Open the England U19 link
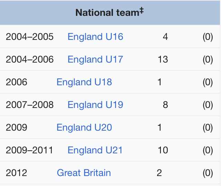 click(x=95, y=105)
